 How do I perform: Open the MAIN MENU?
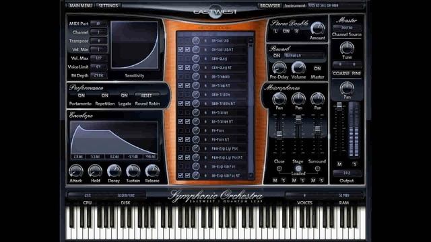(80, 5)
